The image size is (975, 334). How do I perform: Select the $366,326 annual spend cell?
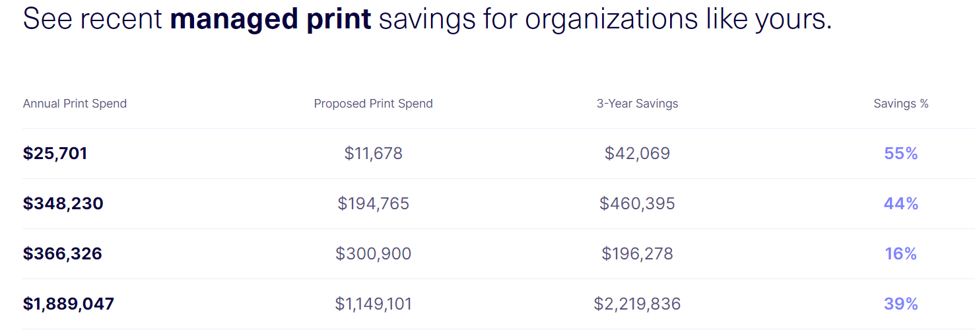pyautogui.click(x=63, y=254)
